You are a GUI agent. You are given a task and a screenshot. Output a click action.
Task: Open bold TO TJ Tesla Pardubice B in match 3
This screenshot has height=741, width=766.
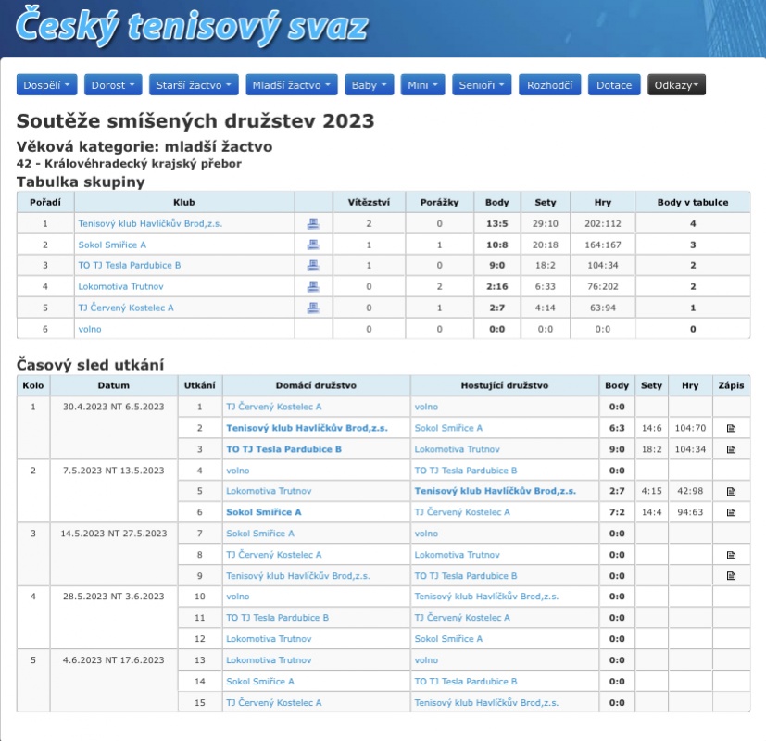(283, 449)
